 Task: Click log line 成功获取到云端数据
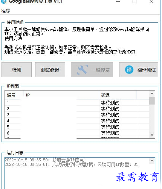(71, 164)
